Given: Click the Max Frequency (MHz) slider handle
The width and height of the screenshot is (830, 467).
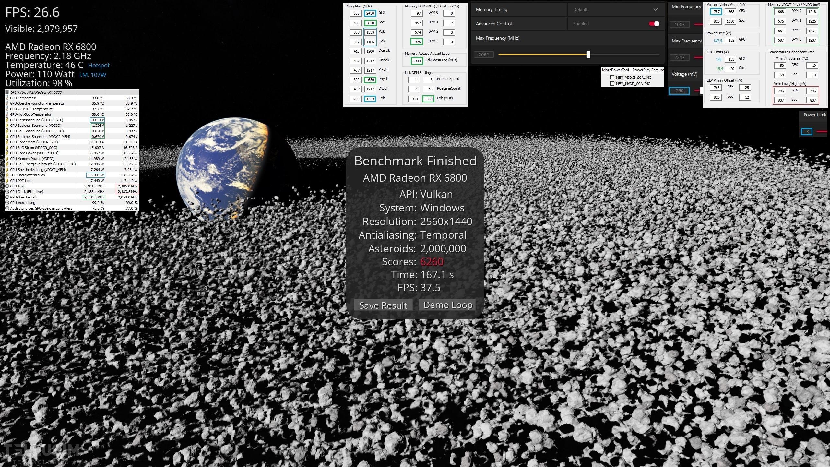Looking at the screenshot, I should 588,54.
